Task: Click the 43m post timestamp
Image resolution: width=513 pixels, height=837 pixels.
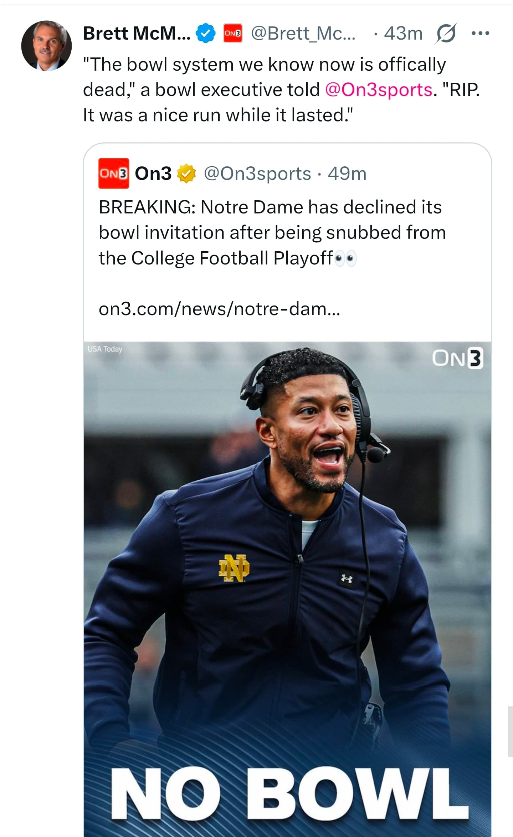Action: pos(403,34)
